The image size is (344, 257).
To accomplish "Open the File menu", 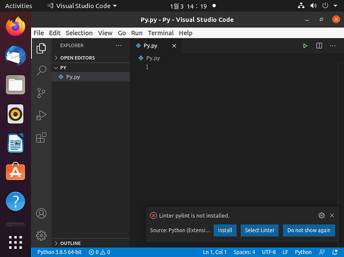I will pyautogui.click(x=39, y=33).
